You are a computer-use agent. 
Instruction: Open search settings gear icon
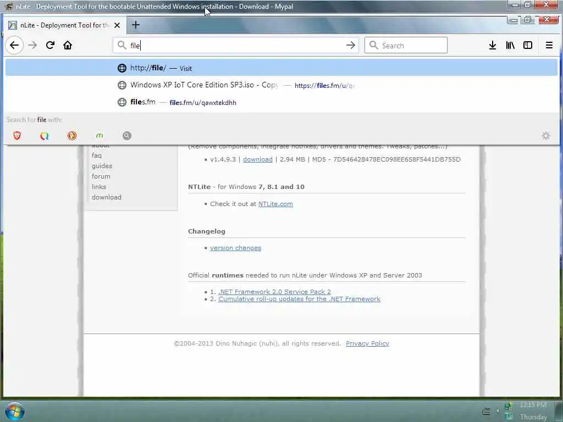coord(546,136)
